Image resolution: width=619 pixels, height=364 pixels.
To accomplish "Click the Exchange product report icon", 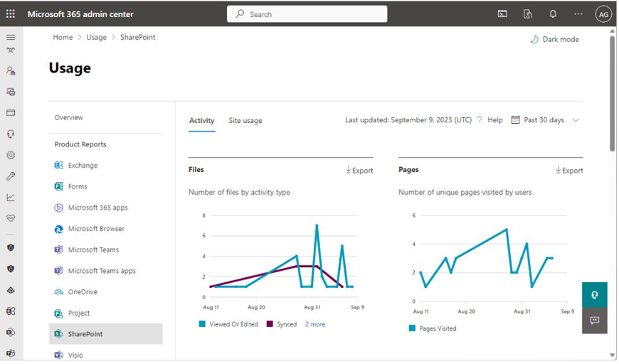I will 59,165.
